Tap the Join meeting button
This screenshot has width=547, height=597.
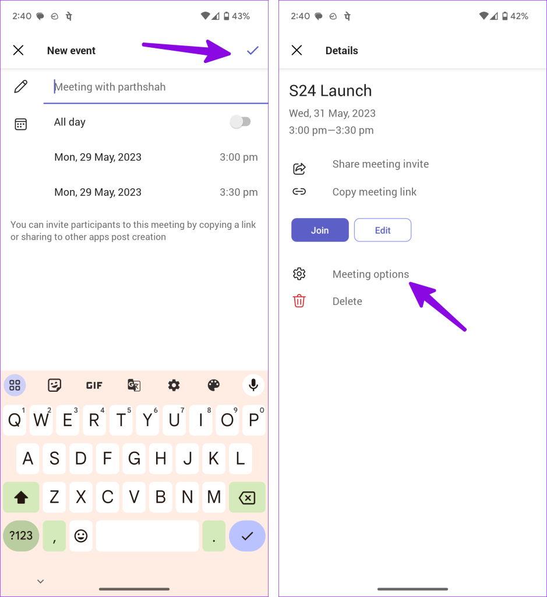coord(320,230)
